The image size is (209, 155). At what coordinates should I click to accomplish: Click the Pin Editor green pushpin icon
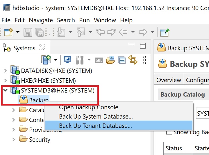[165, 32]
